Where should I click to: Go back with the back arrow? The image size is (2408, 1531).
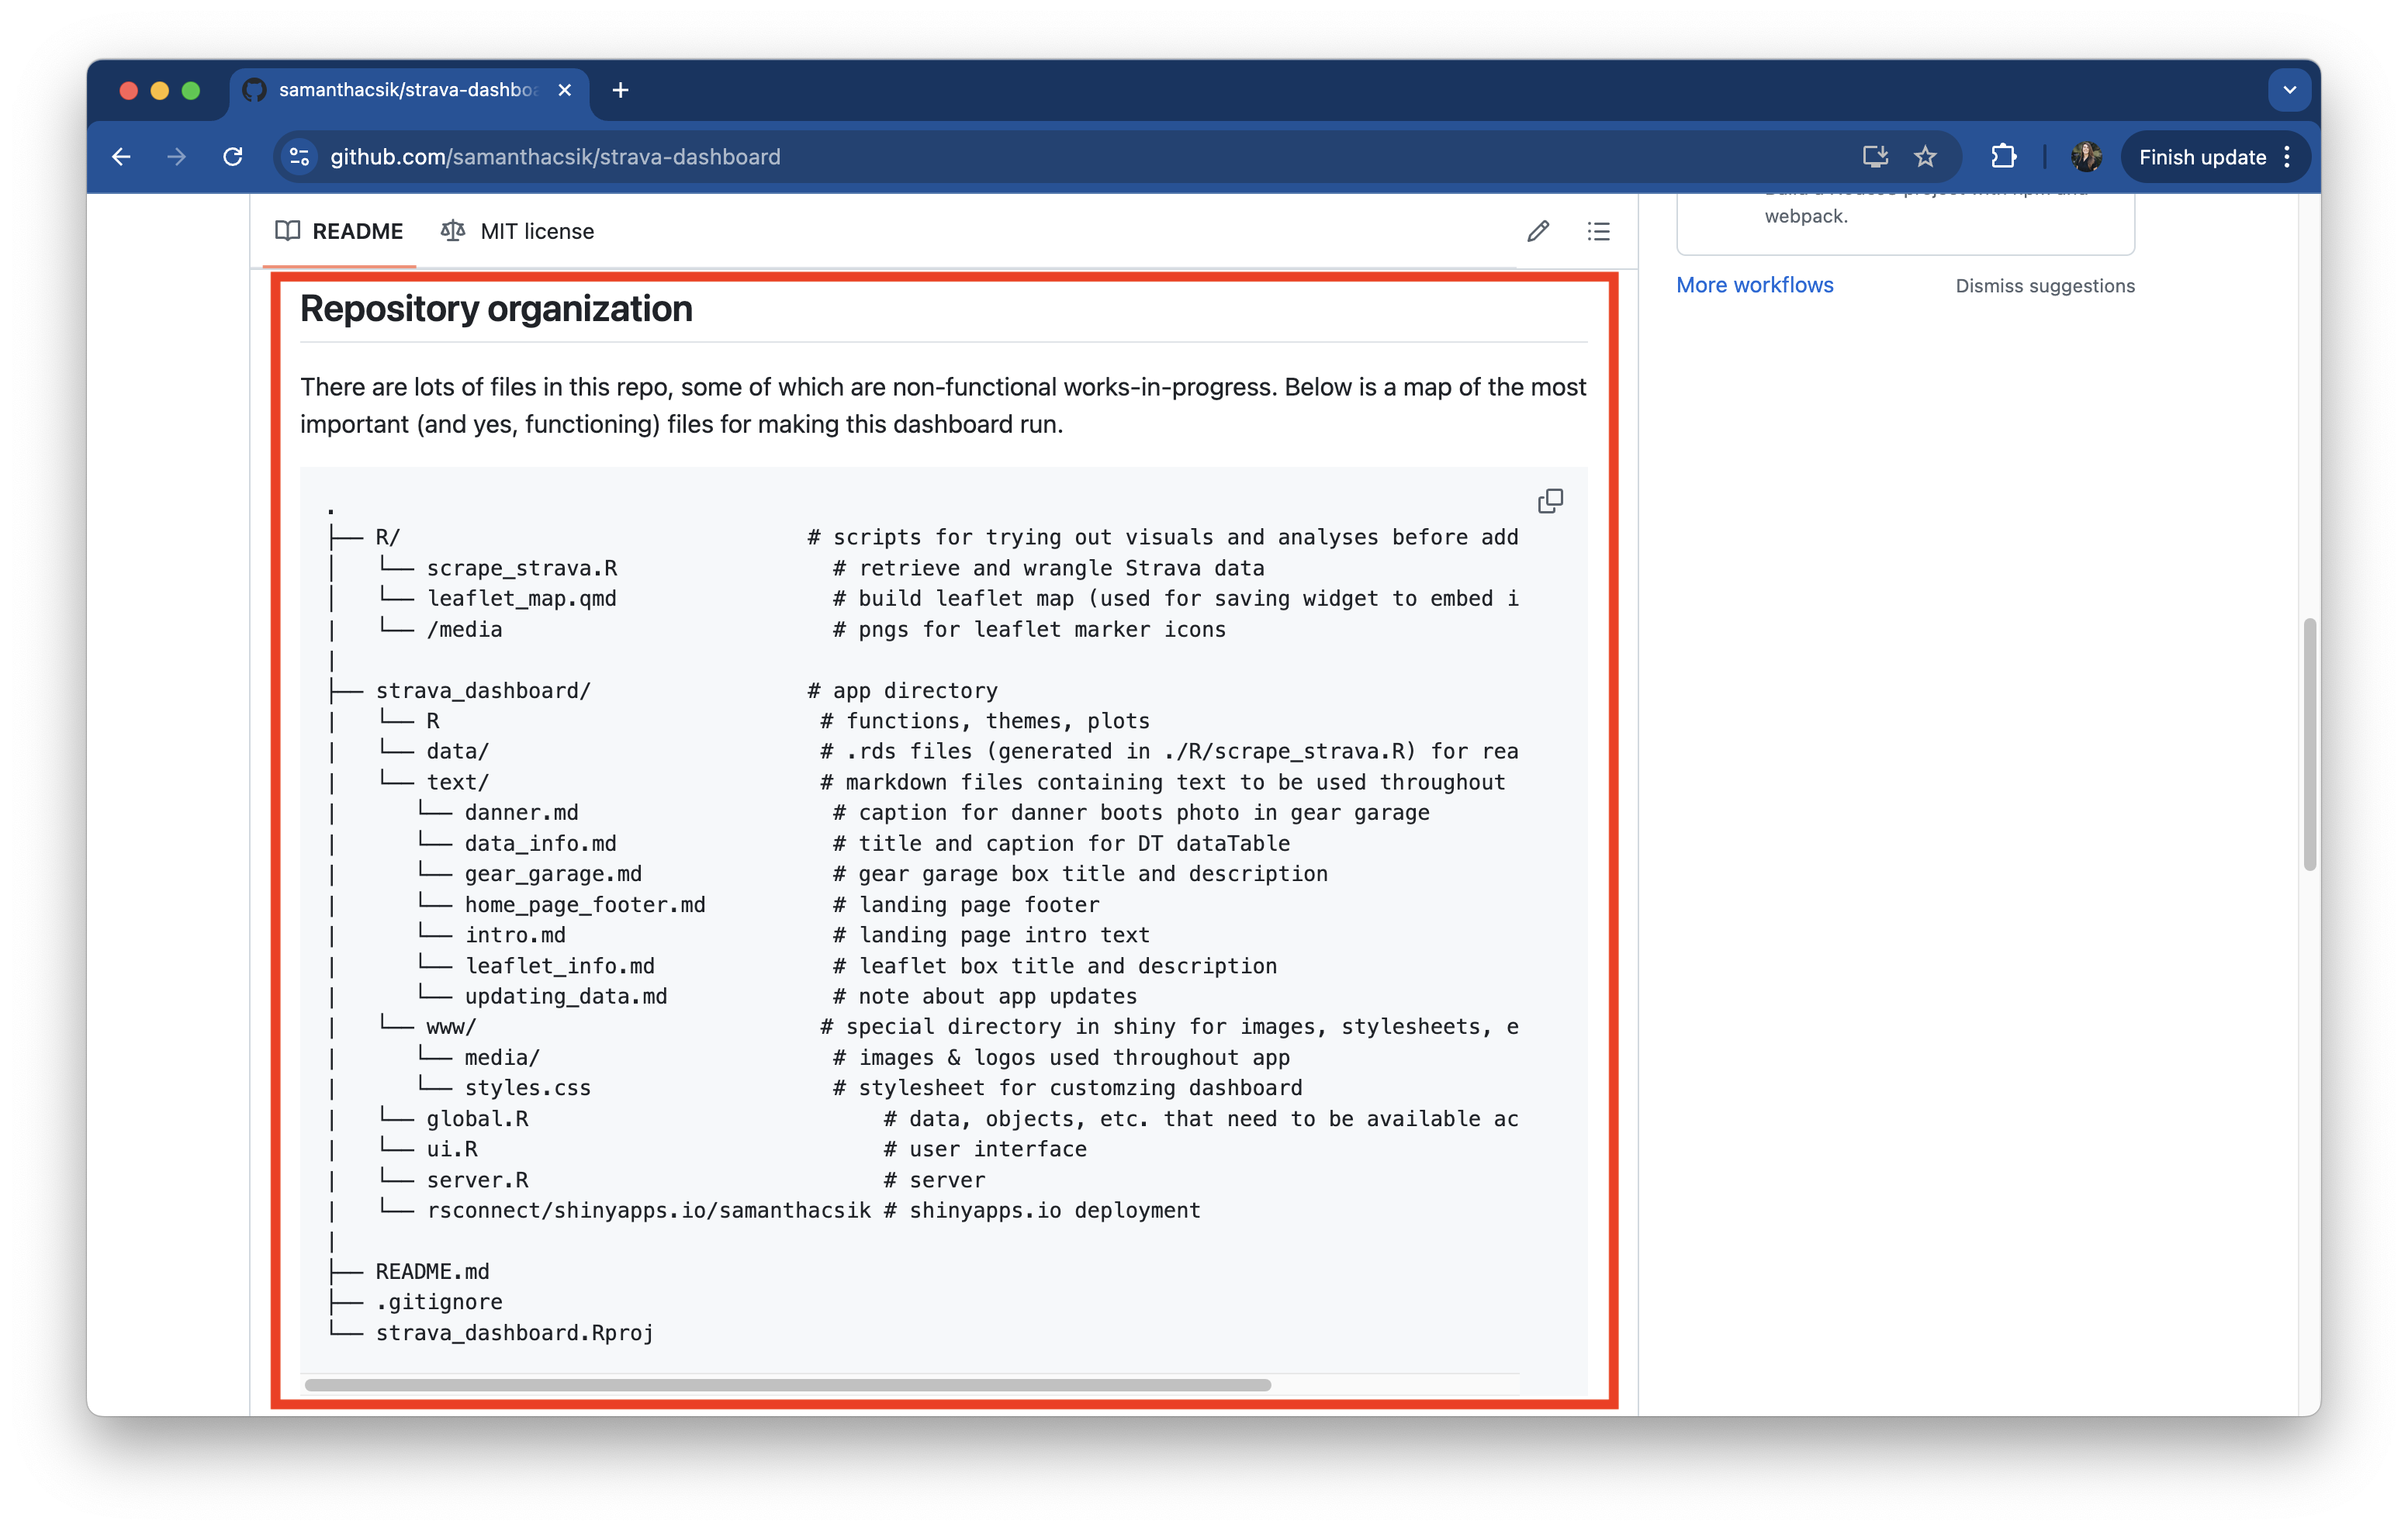point(122,157)
